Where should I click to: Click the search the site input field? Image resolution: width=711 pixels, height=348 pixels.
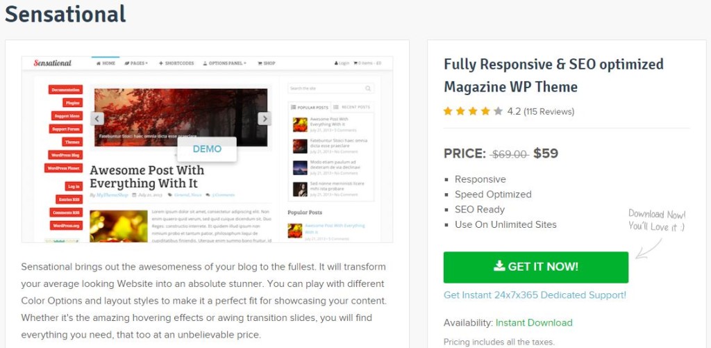(331, 88)
